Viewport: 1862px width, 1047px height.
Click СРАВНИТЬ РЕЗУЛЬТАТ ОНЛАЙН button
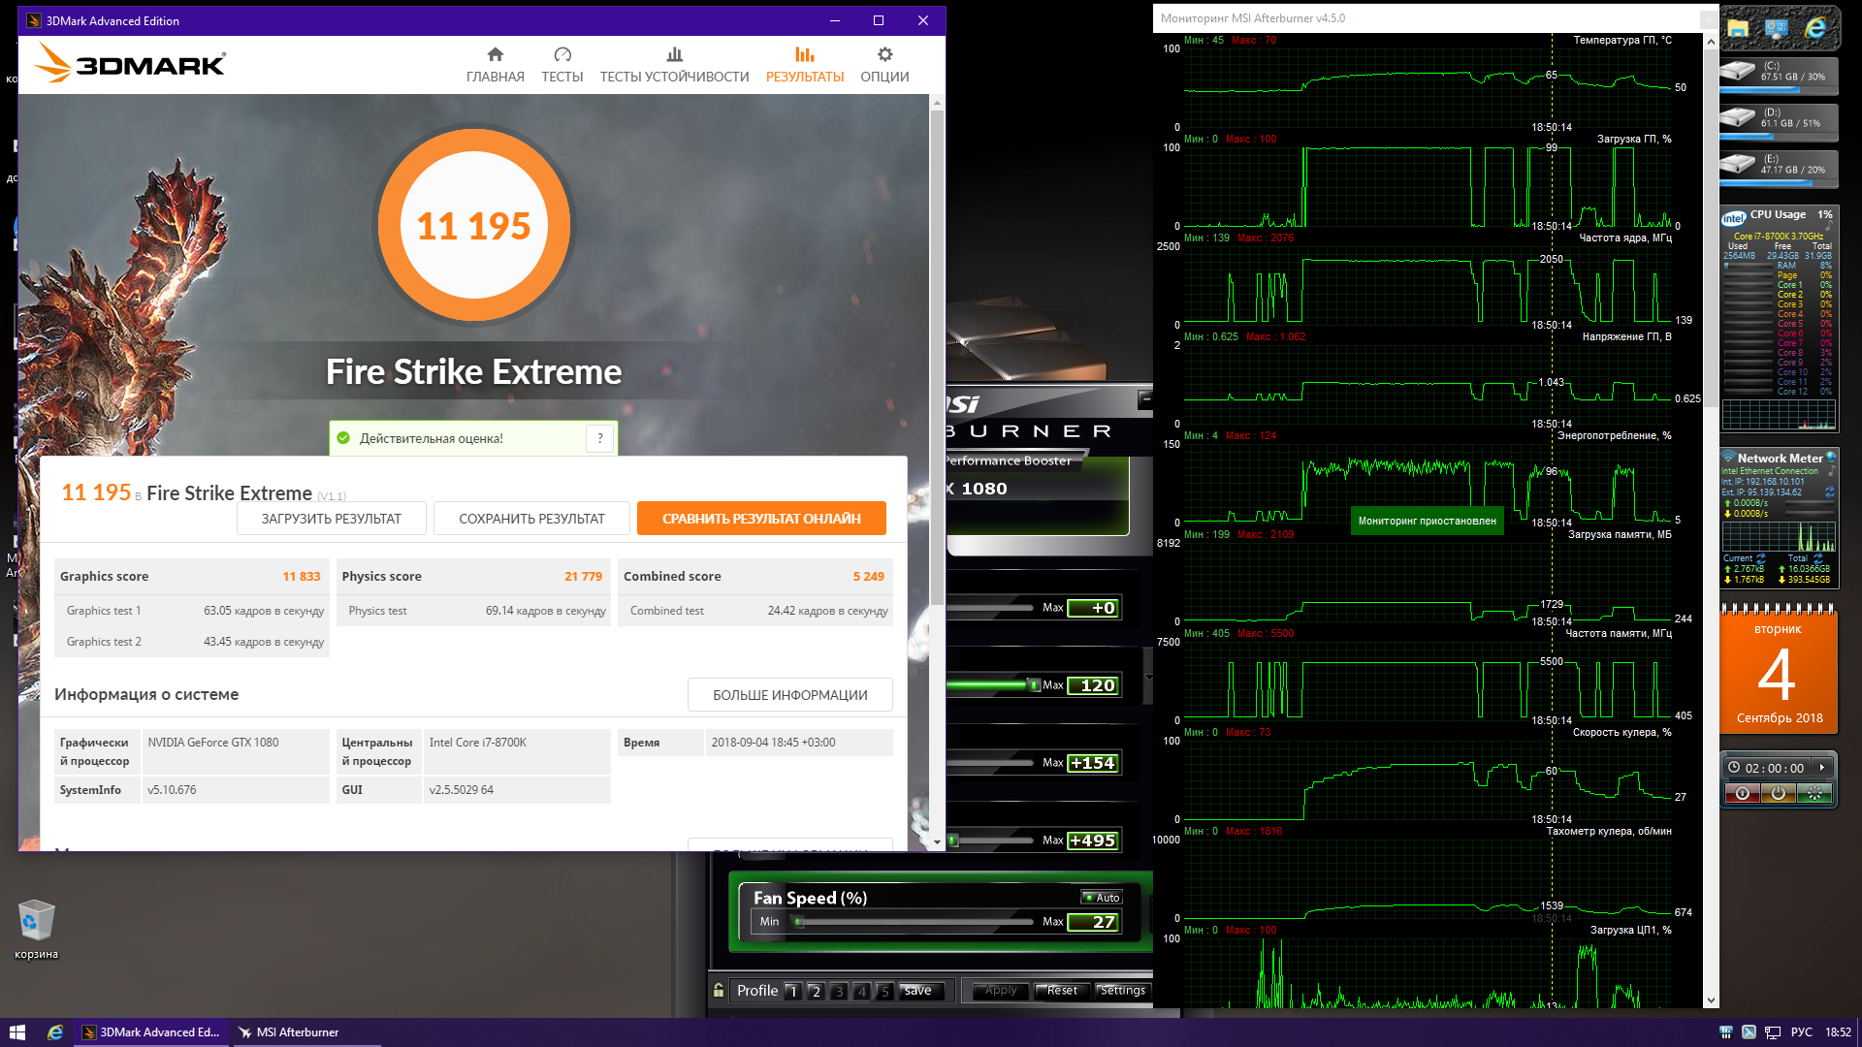tap(761, 519)
